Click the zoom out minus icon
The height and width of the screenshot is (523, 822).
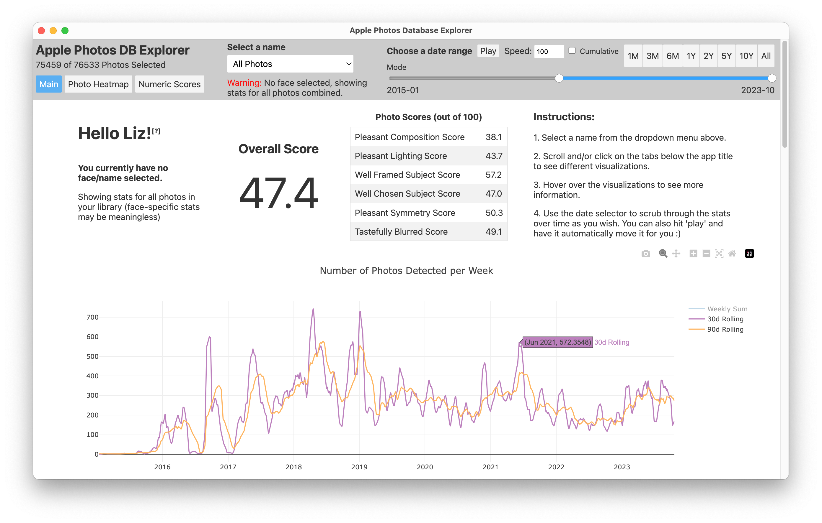706,253
